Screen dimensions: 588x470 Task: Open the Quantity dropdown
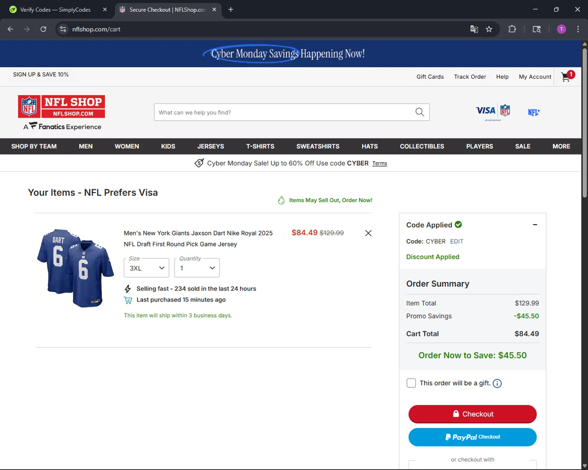(x=197, y=268)
